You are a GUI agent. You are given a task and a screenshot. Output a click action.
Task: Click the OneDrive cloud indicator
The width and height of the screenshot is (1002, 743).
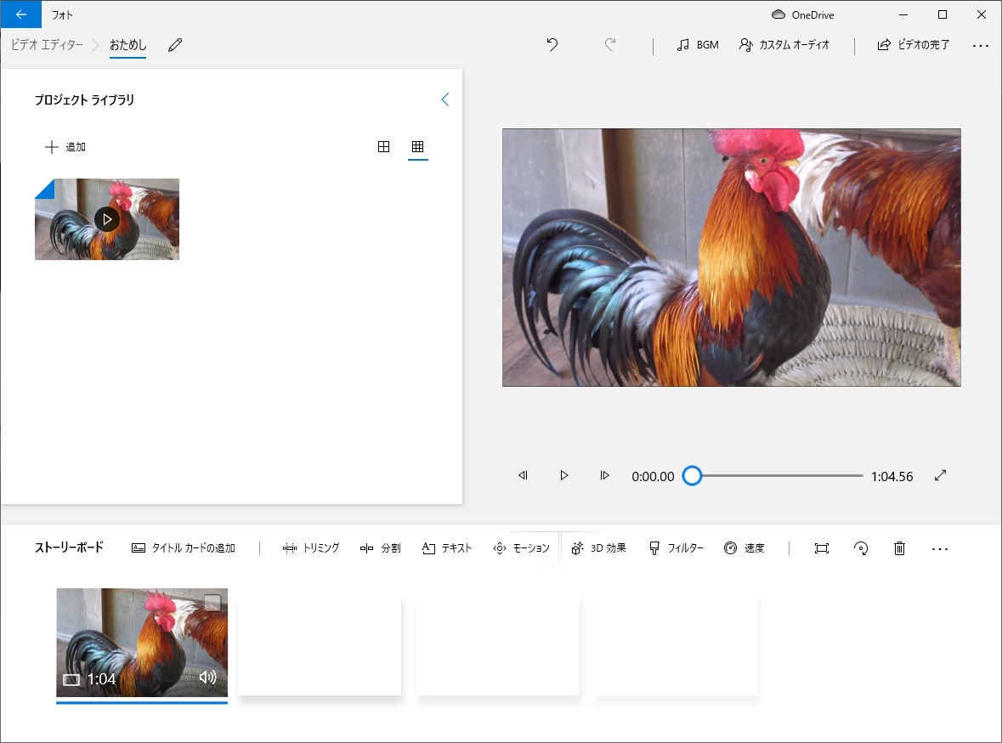pos(803,14)
